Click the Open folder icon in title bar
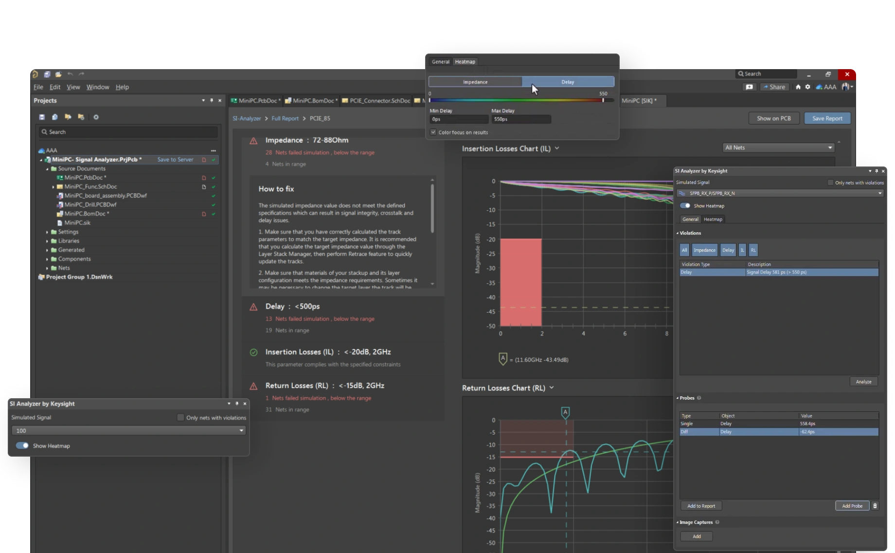Image resolution: width=895 pixels, height=553 pixels. [58, 74]
